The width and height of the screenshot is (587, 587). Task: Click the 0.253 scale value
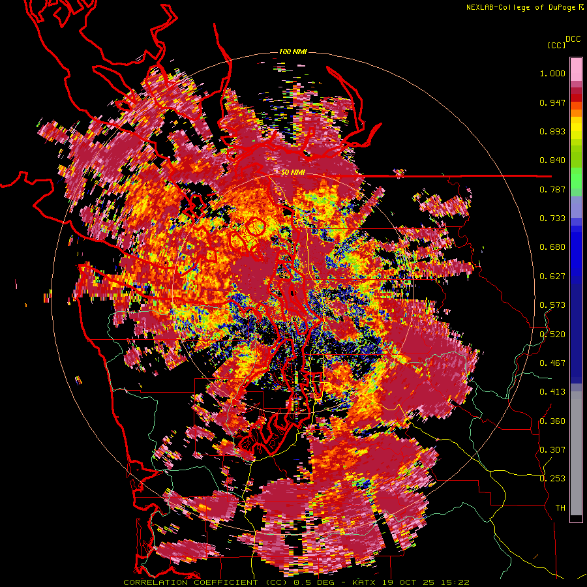[552, 479]
